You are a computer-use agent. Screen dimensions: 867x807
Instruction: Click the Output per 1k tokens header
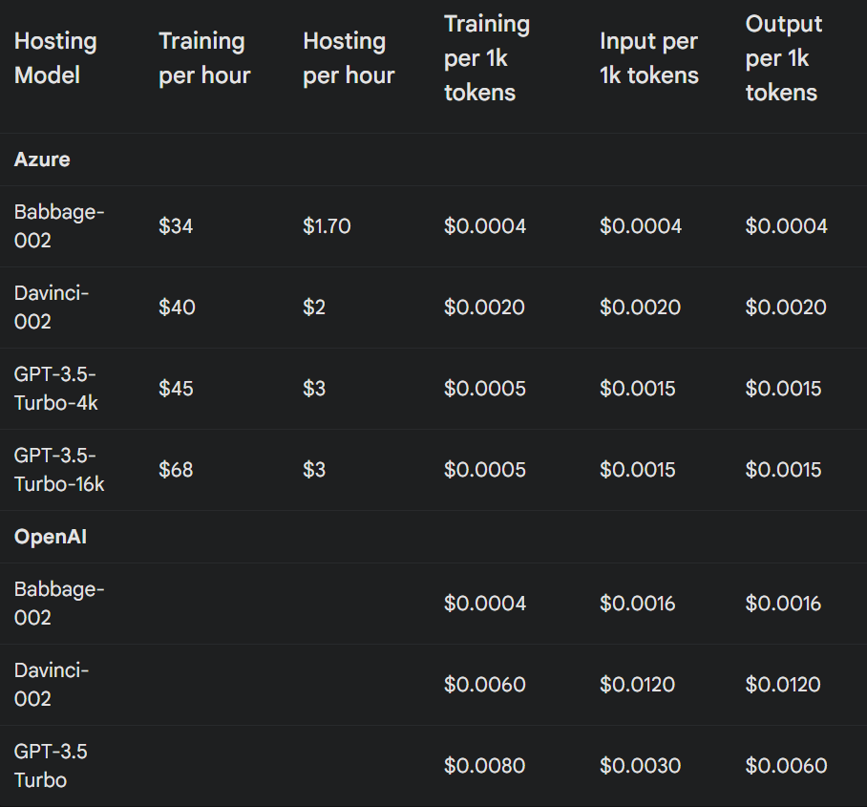coord(783,58)
